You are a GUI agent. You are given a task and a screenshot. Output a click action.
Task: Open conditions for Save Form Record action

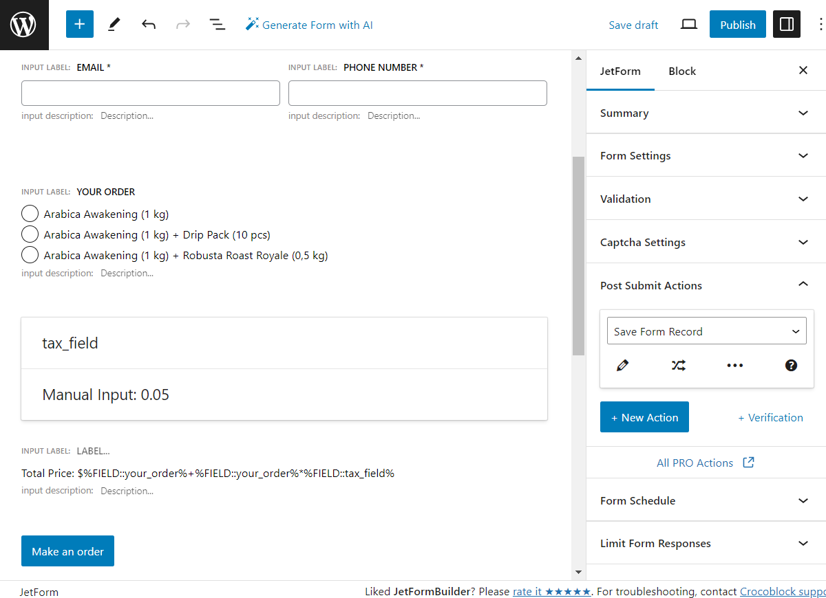pyautogui.click(x=679, y=365)
